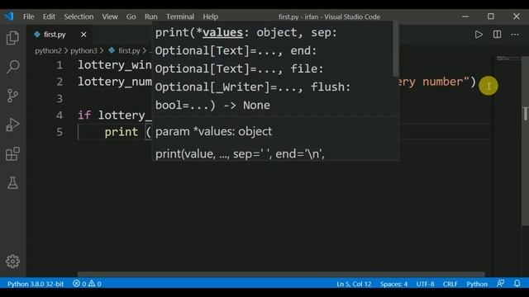Open the Help menu
This screenshot has height=297, width=529.
(211, 16)
